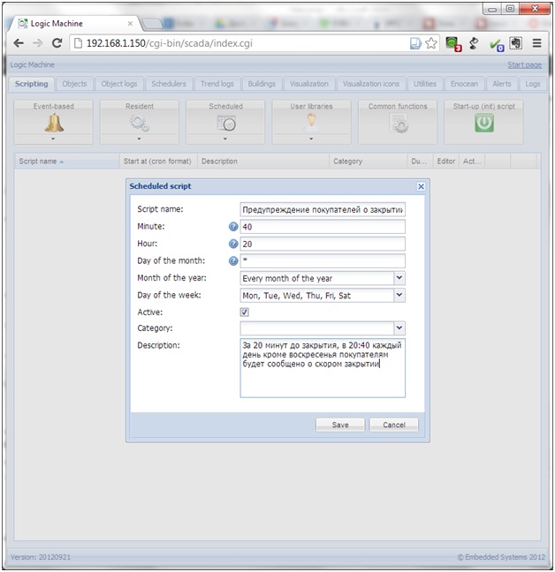Cancel the scheduled script dialog

coord(394,425)
